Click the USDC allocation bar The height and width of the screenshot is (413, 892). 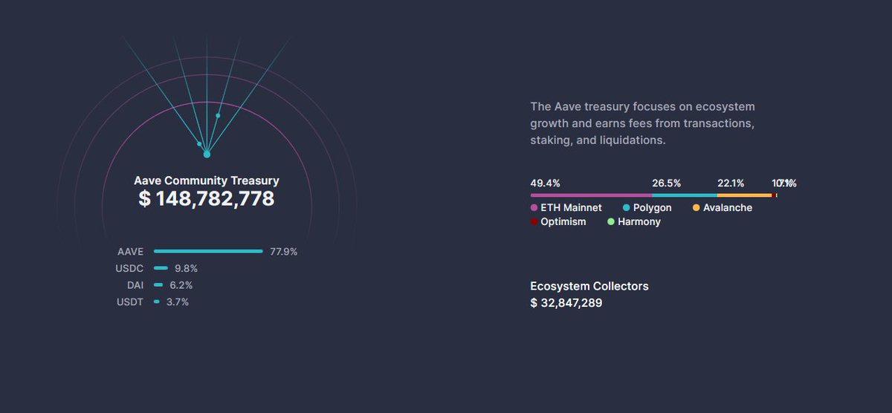(161, 268)
